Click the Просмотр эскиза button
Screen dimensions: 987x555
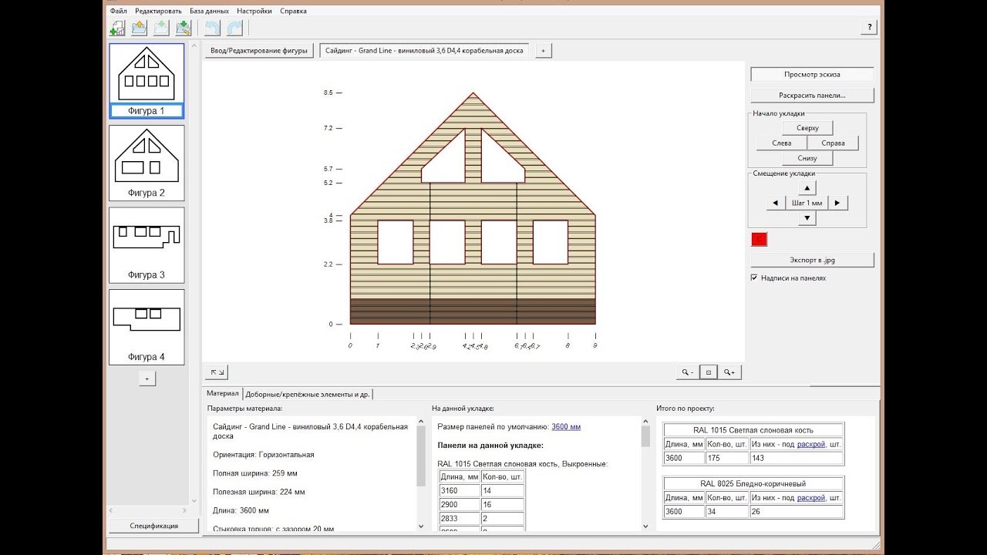click(812, 75)
